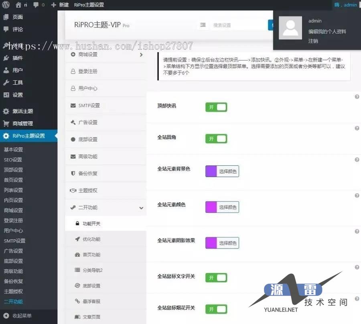The height and width of the screenshot is (324, 361).
Task: Open the comments bubble in the admin bar
Action: (36, 4)
